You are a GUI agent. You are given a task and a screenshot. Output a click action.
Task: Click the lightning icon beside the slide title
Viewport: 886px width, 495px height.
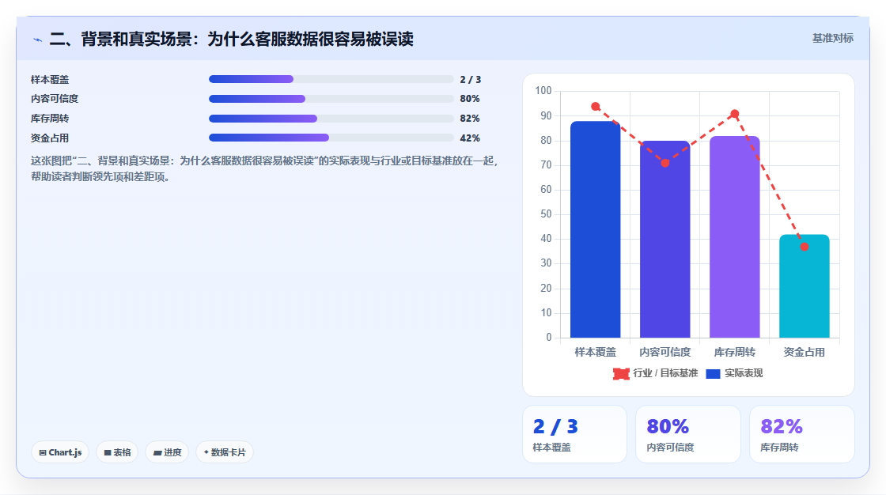click(x=37, y=40)
